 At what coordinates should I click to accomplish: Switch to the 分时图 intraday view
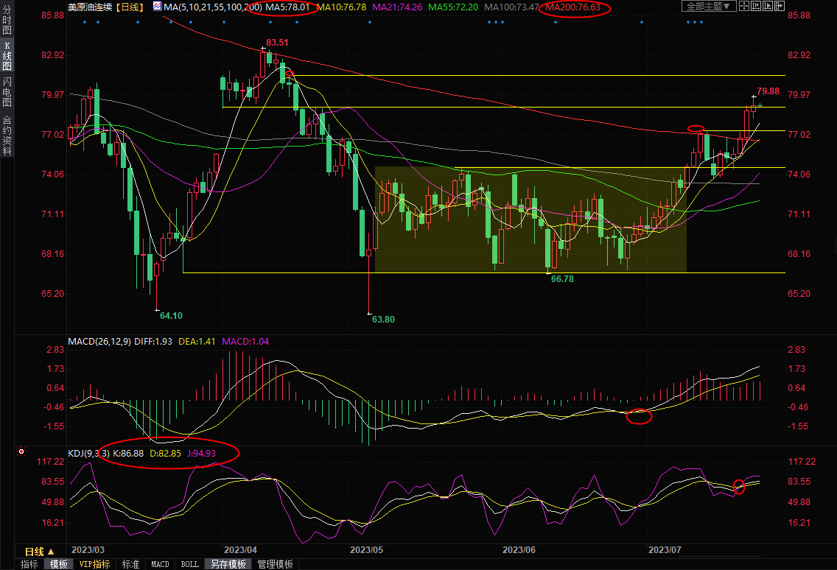[7, 21]
